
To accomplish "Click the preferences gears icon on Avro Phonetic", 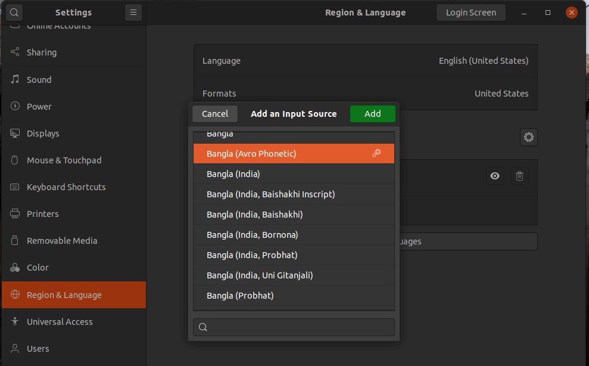I will tap(376, 153).
